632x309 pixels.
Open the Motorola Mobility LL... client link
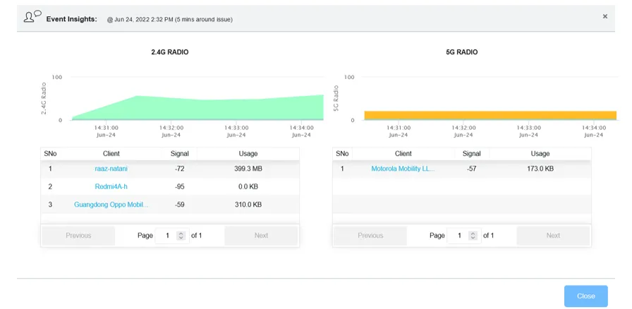pos(403,169)
